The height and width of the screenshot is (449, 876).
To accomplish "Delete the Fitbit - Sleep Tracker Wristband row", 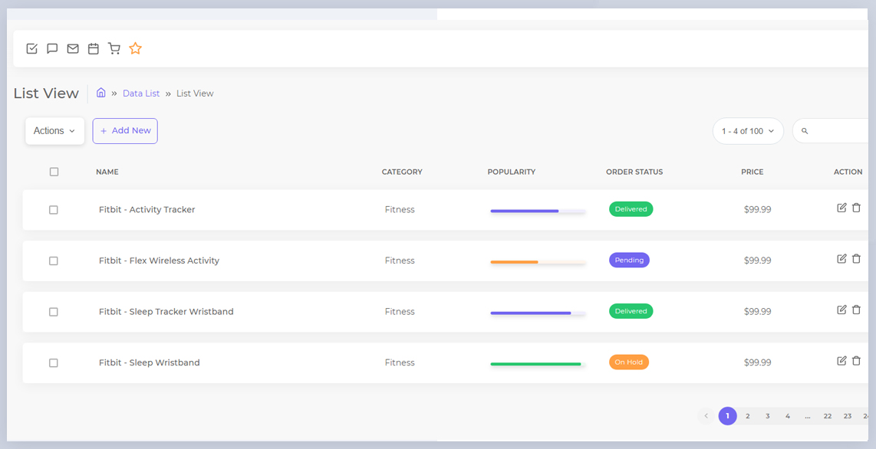I will coord(857,310).
